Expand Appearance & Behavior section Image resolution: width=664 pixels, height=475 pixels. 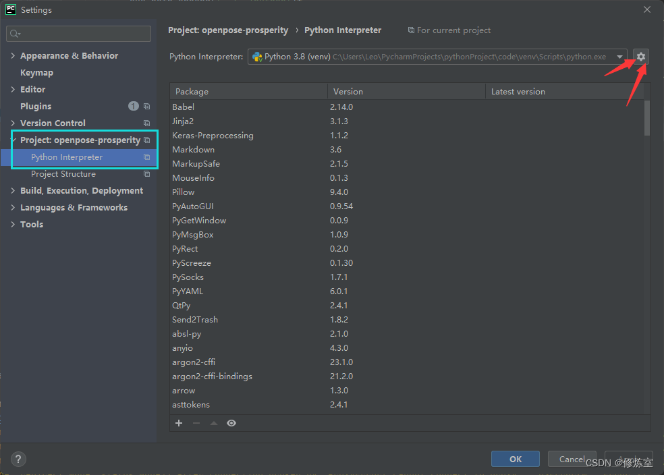[13, 55]
